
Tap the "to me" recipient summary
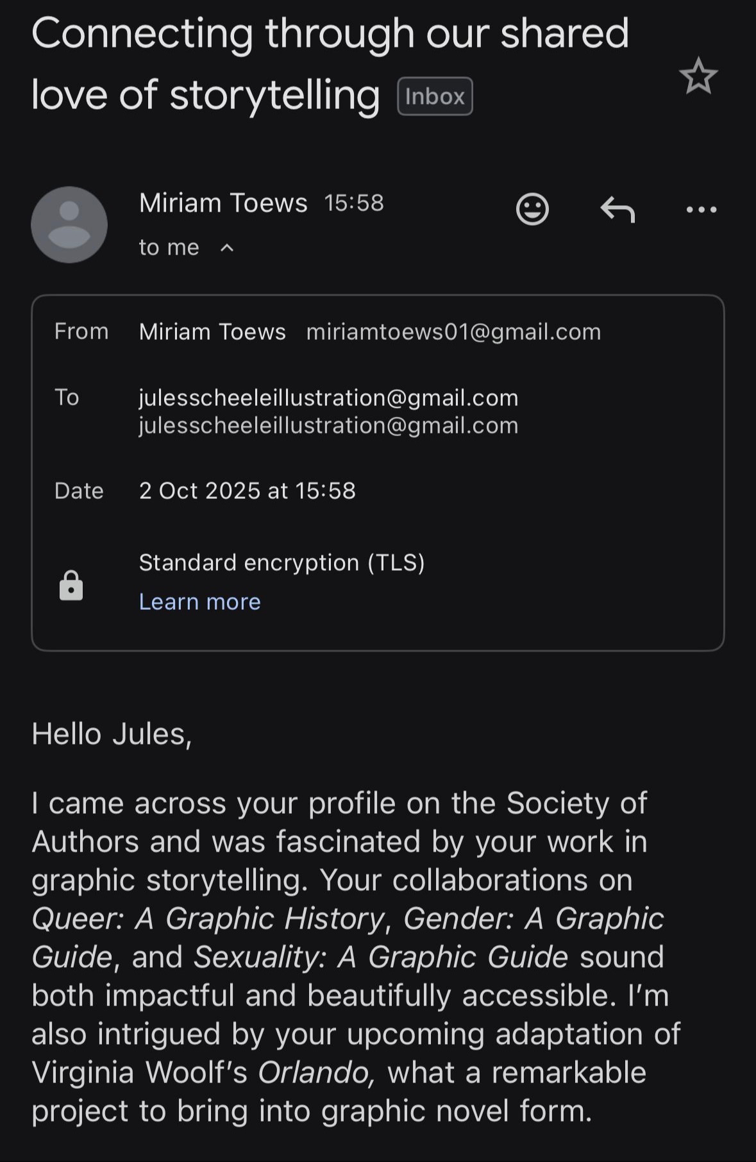click(x=169, y=248)
